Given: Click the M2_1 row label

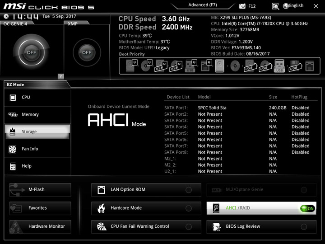Looking at the screenshot, I should 170,159.
